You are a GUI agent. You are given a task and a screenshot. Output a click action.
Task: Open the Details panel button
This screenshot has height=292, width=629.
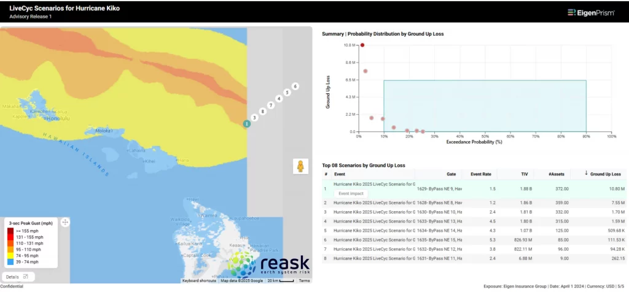tap(18, 277)
